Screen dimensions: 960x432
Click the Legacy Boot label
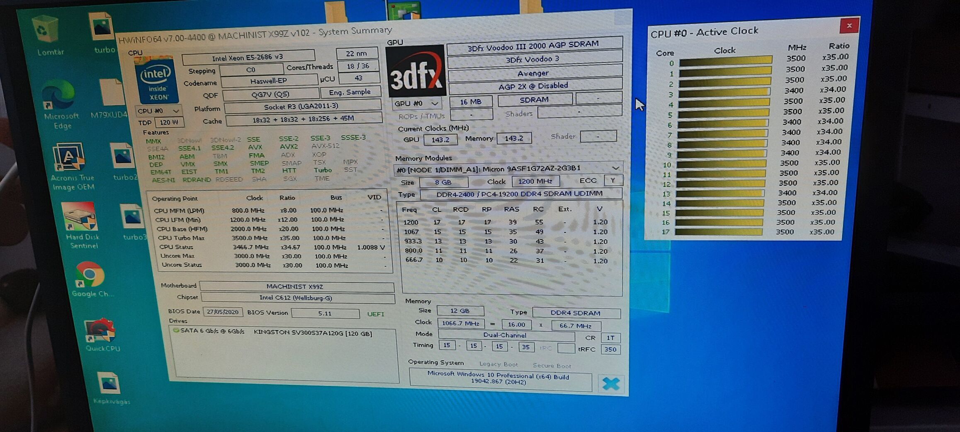pos(499,364)
